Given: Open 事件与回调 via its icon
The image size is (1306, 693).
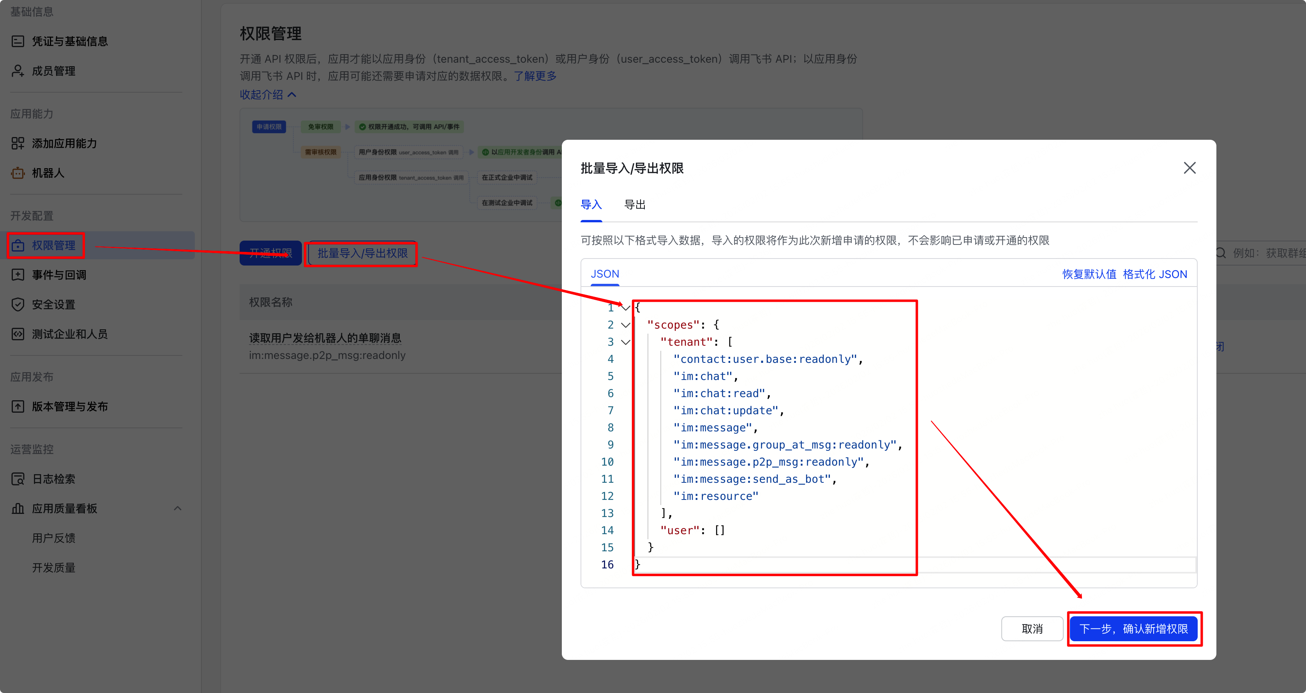Looking at the screenshot, I should pos(18,274).
